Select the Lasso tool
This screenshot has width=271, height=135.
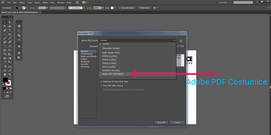(10, 26)
